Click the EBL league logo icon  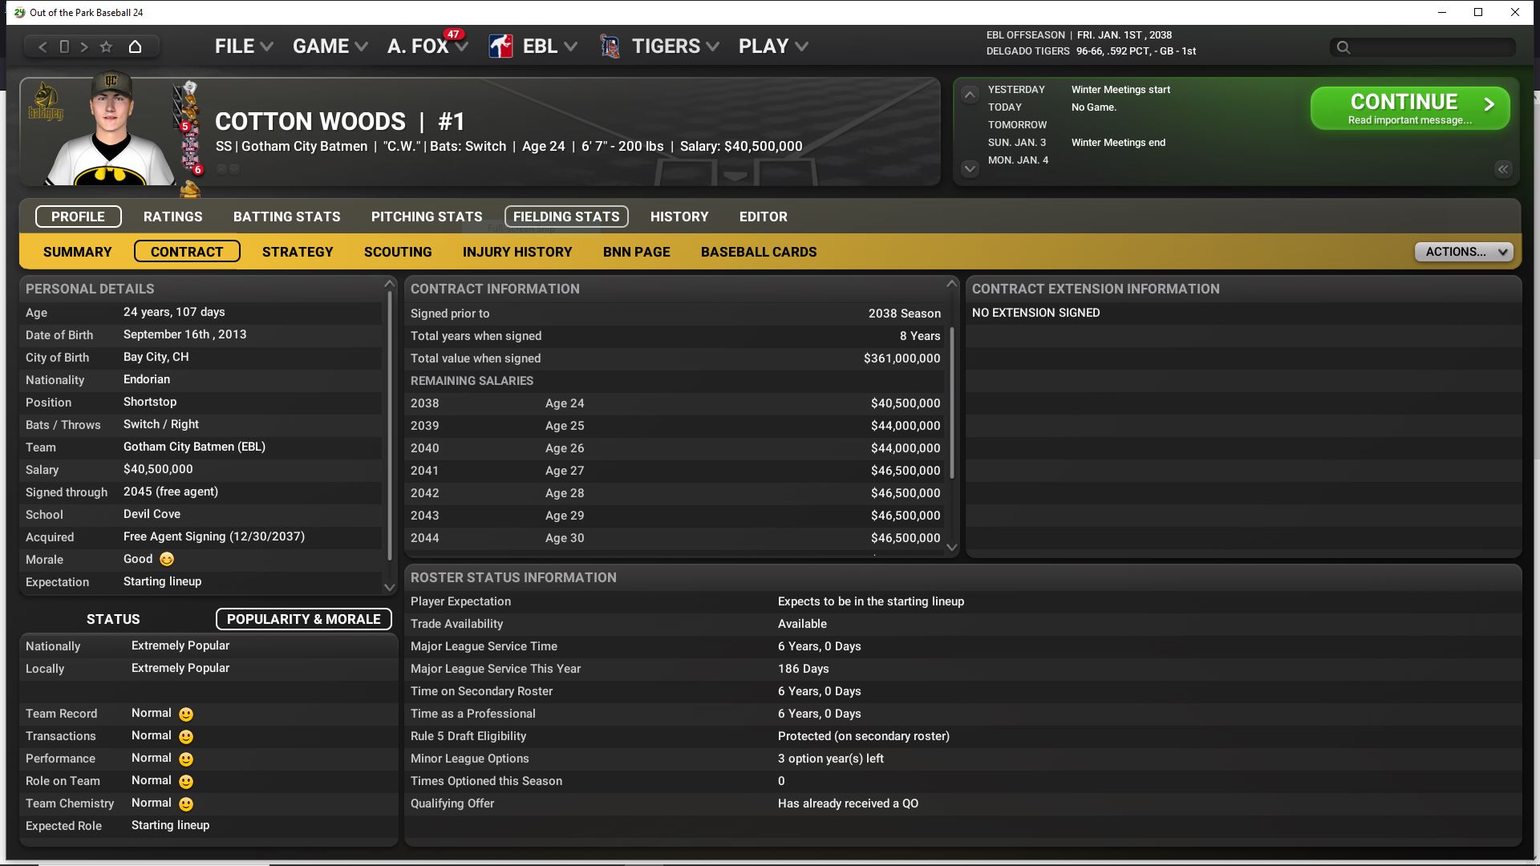tap(501, 47)
